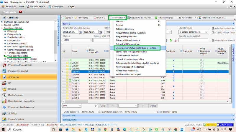Open Kiegyenlítő bizonylatok in toolbar

coord(139,18)
